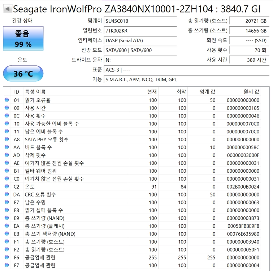Select the 삭제 횟수 row
The width and height of the screenshot is (273, 271).
click(x=132, y=155)
